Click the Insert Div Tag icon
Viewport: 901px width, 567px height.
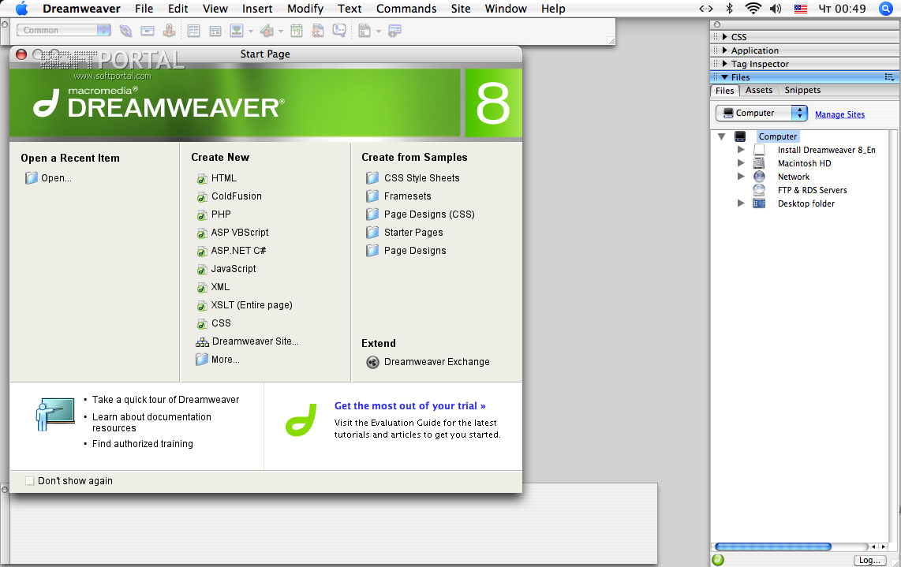(x=215, y=31)
